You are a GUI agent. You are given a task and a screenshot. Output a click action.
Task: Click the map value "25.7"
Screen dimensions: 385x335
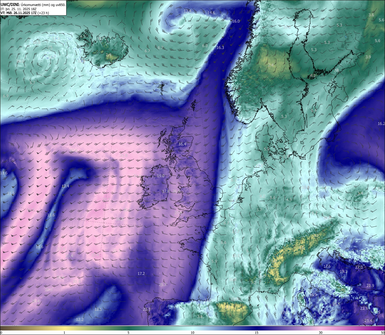163,285
